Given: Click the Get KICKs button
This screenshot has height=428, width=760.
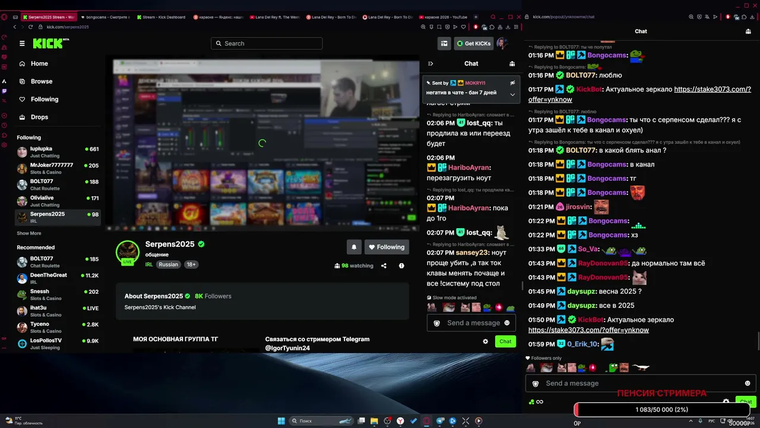Looking at the screenshot, I should [474, 43].
